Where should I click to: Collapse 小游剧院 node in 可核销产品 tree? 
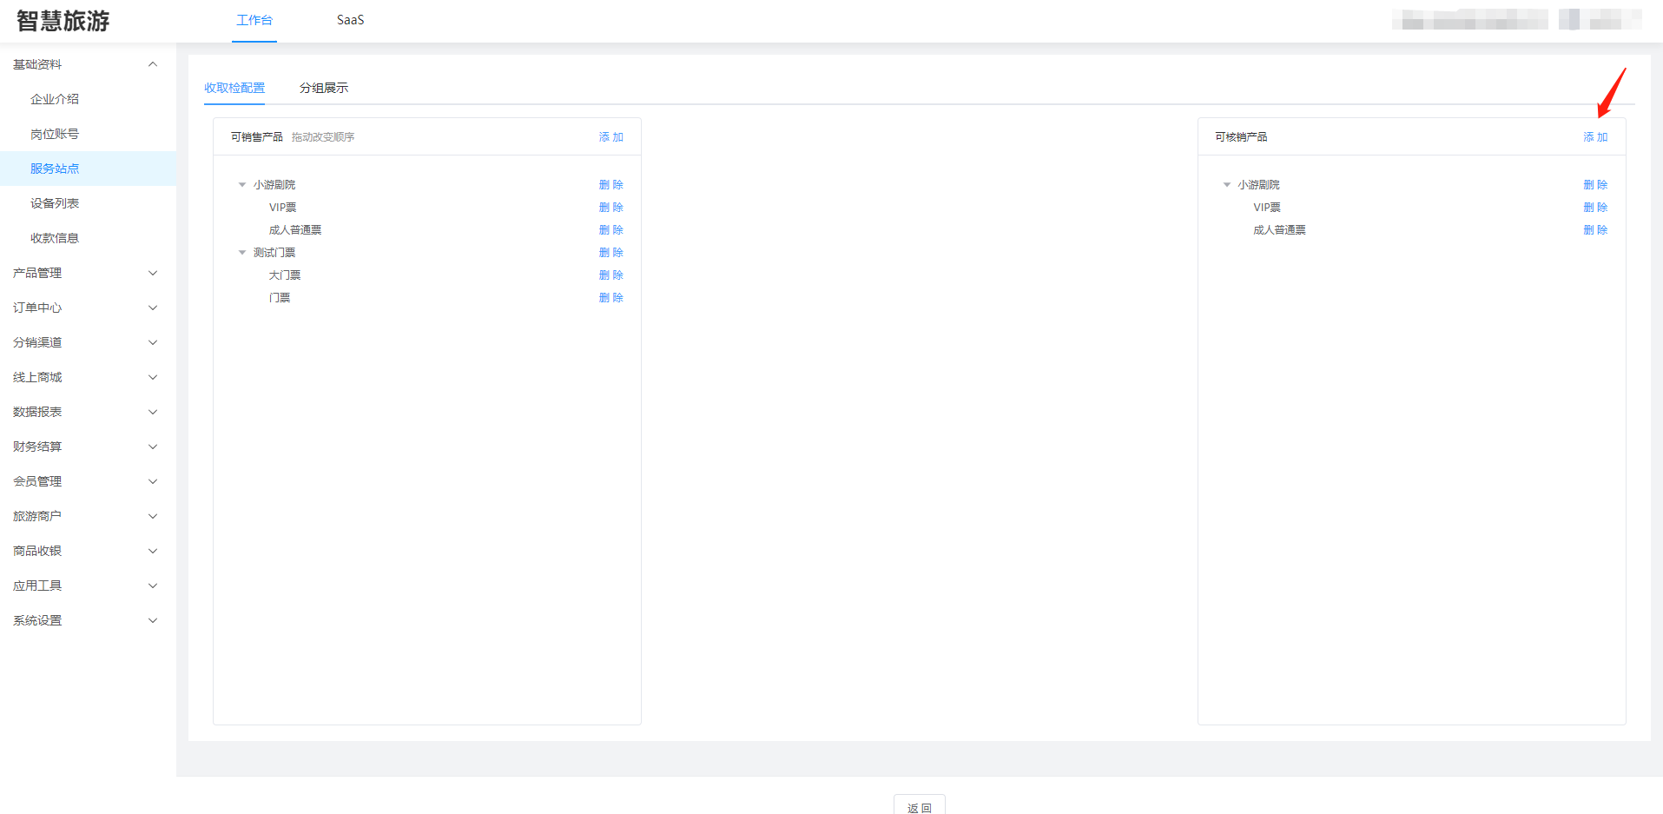(1227, 185)
